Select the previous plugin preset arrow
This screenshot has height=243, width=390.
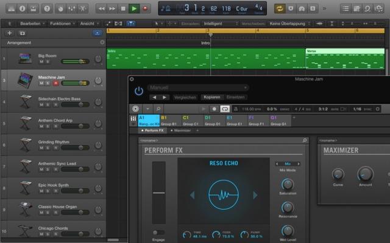[154, 97]
